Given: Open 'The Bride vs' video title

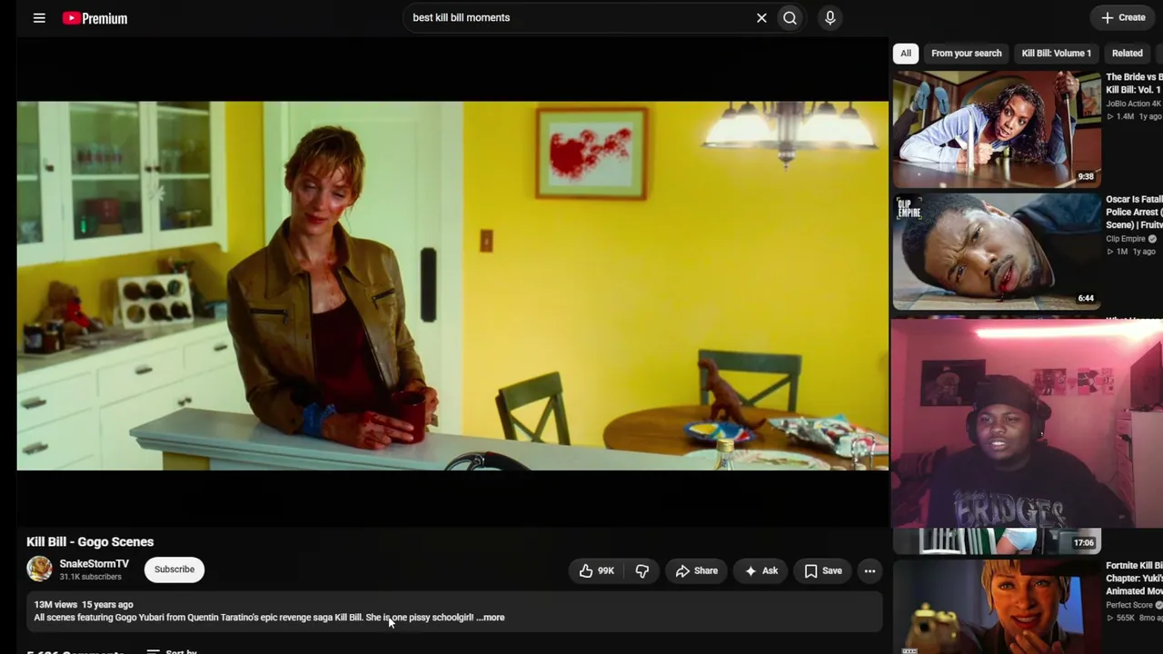Looking at the screenshot, I should coord(1134,84).
